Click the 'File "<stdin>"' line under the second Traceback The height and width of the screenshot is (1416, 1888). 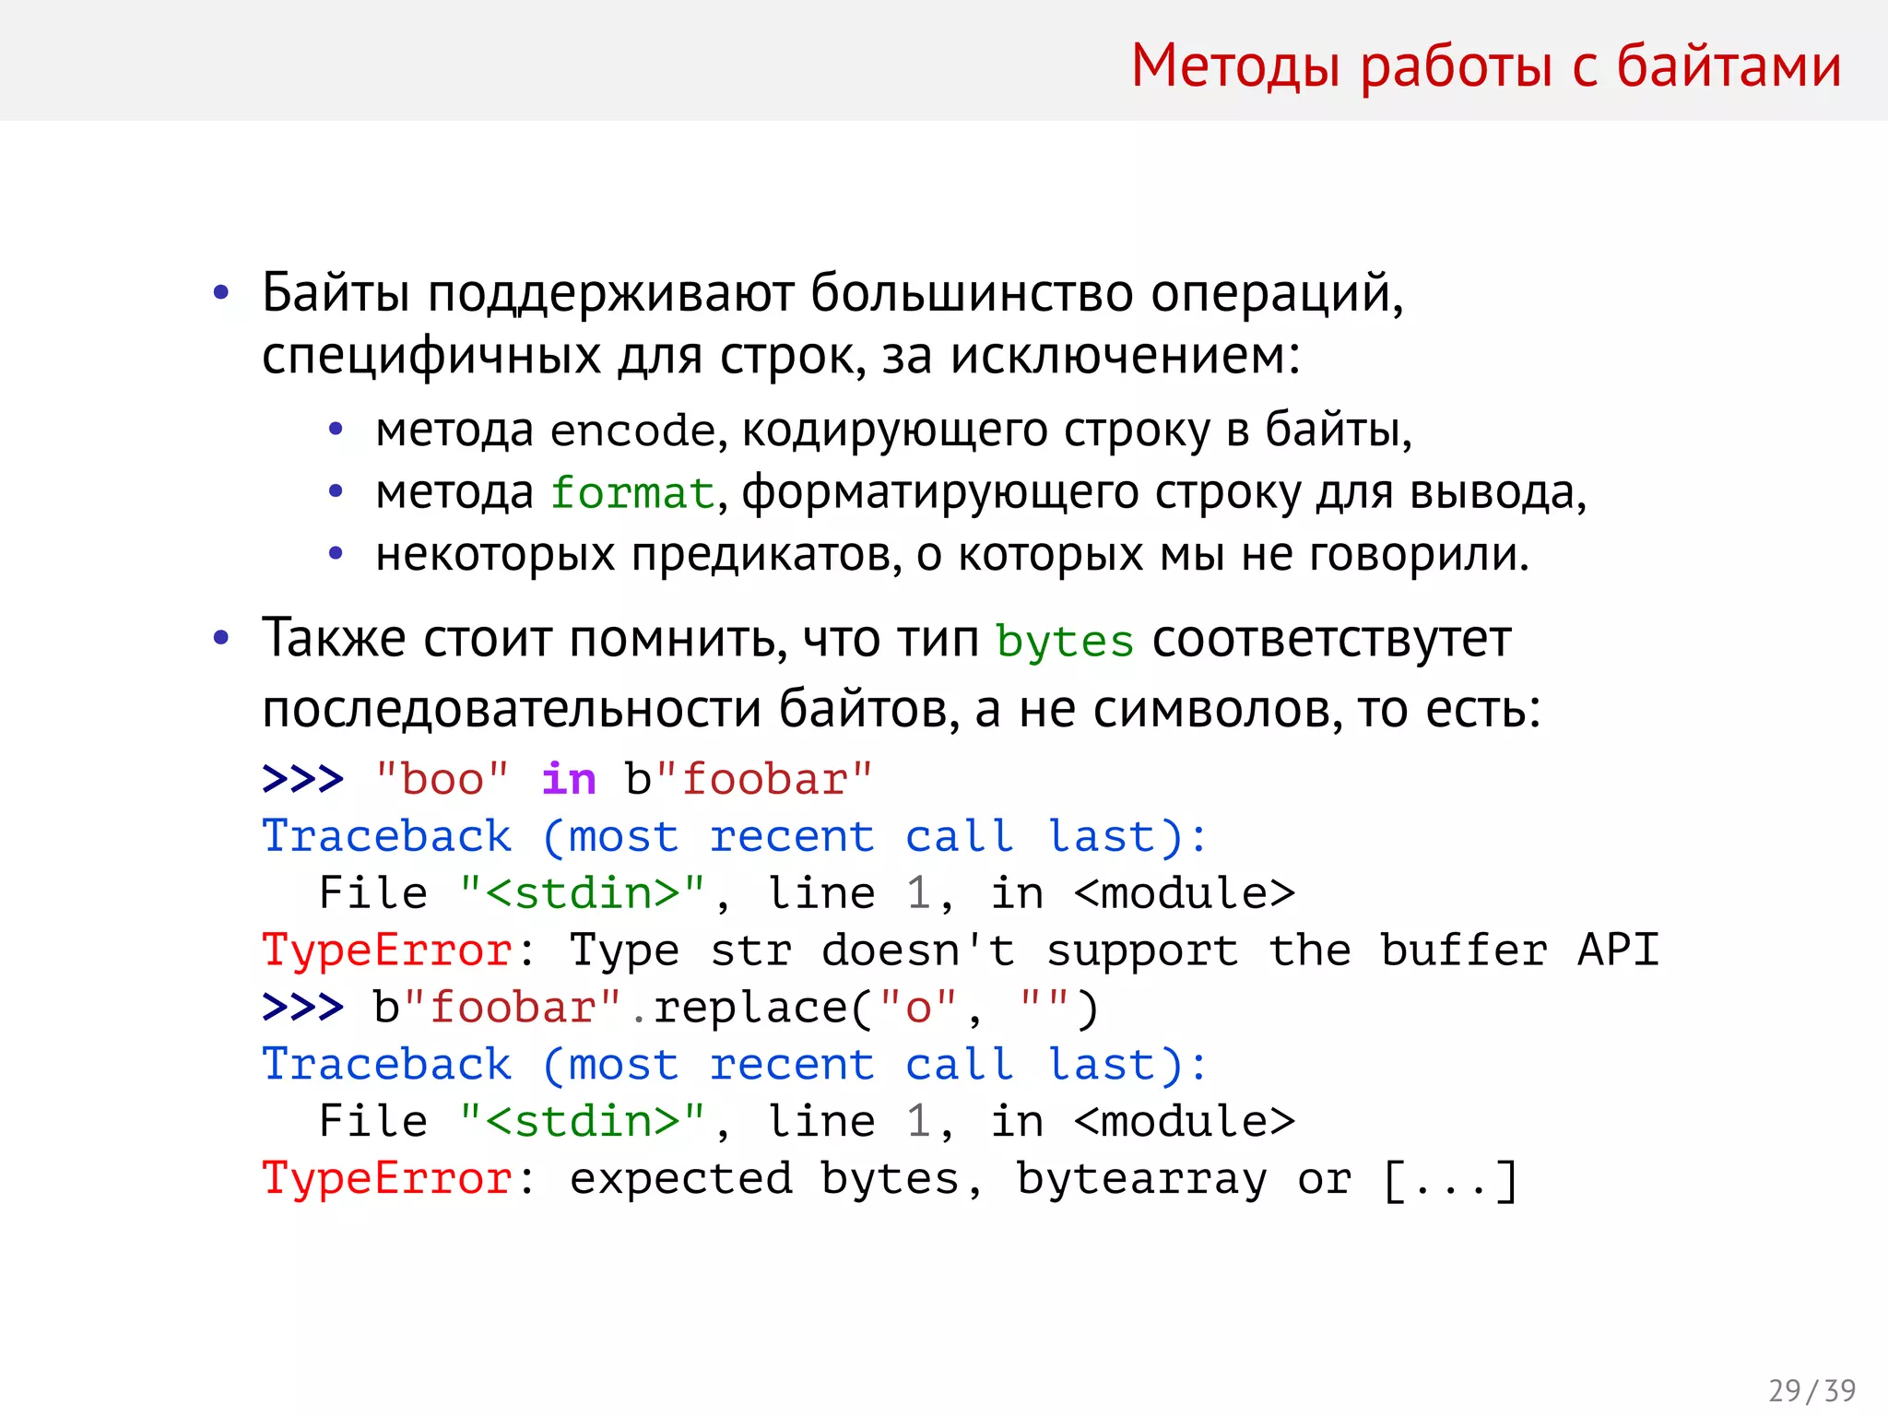tap(807, 1122)
